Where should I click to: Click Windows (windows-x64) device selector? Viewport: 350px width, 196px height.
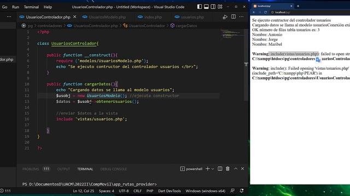pyautogui.click(x=206, y=191)
